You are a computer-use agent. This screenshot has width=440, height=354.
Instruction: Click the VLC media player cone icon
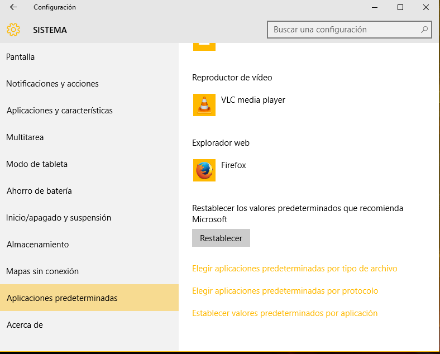[x=204, y=105]
